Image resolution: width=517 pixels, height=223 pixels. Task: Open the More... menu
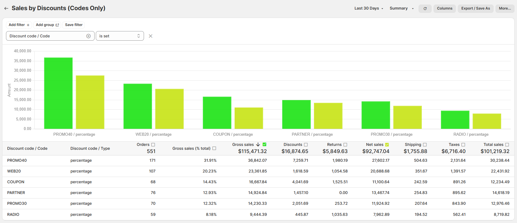pyautogui.click(x=505, y=8)
